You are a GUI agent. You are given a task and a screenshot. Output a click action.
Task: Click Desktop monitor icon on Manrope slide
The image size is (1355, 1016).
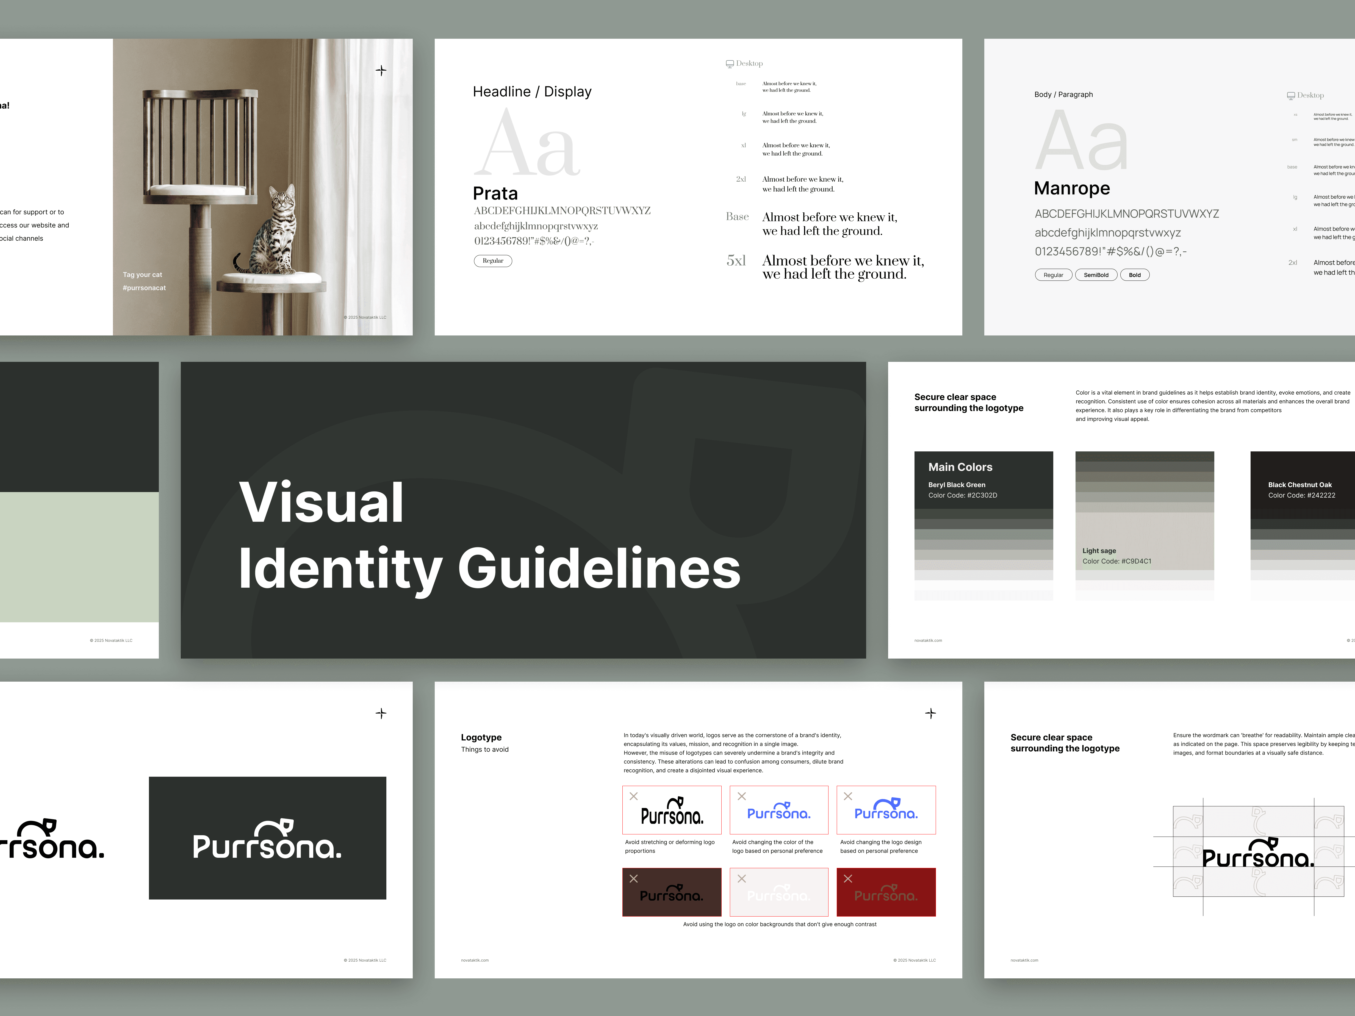(x=1291, y=96)
